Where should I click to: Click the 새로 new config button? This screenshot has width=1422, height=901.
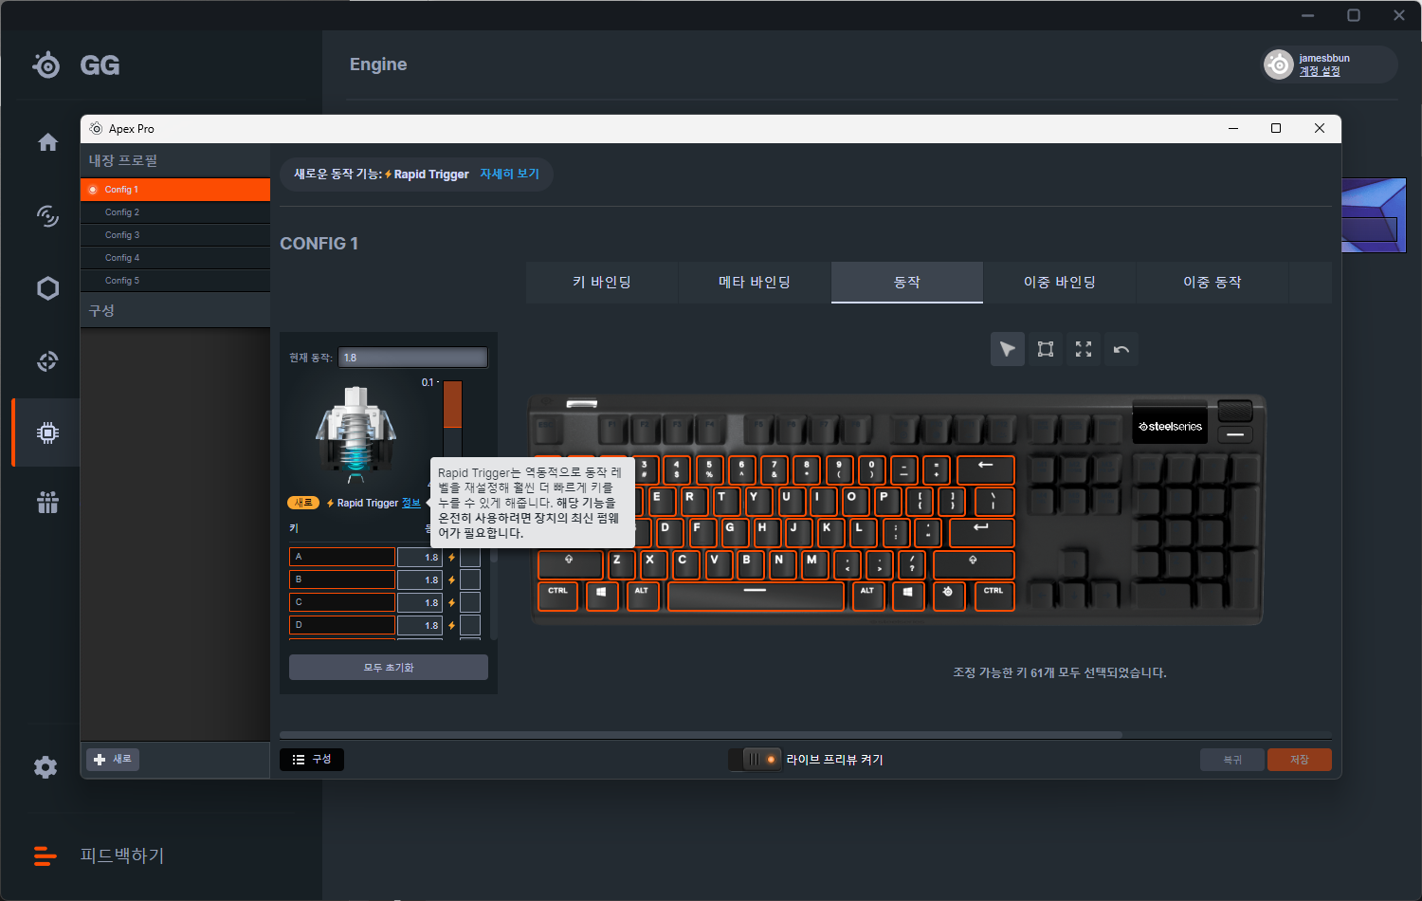[113, 760]
